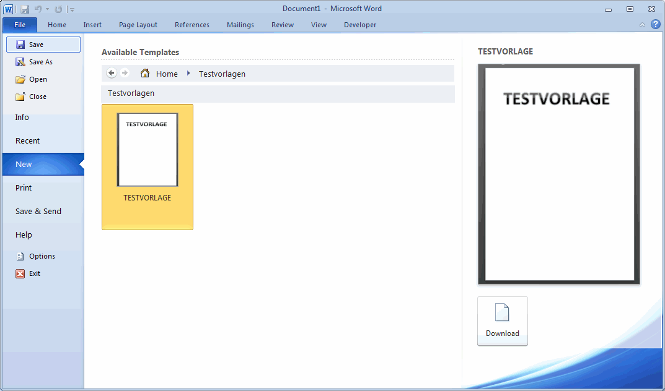The image size is (665, 391).
Task: Switch to the Print backstage tab
Action: [x=24, y=188]
